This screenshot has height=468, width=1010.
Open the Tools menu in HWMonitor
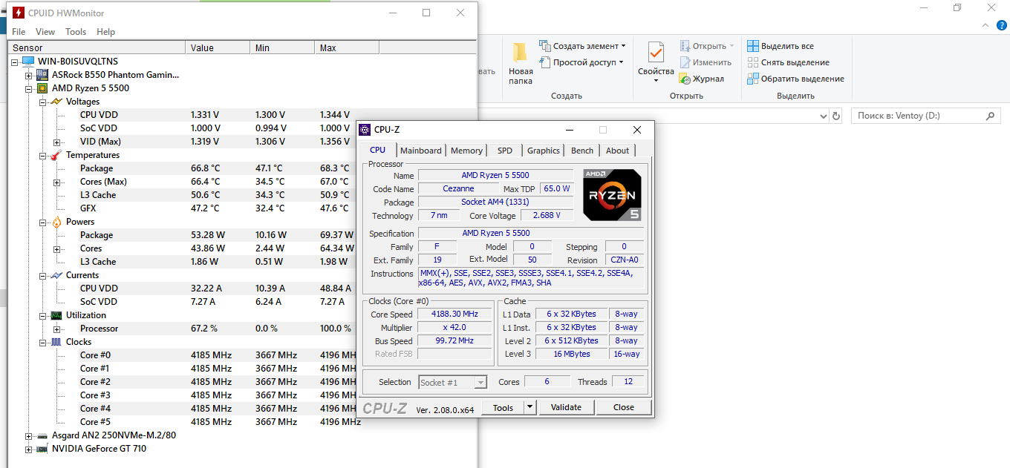point(76,32)
